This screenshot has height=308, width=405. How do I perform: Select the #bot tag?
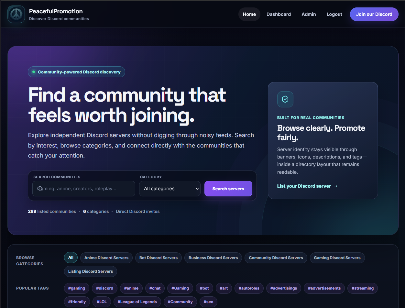point(204,288)
